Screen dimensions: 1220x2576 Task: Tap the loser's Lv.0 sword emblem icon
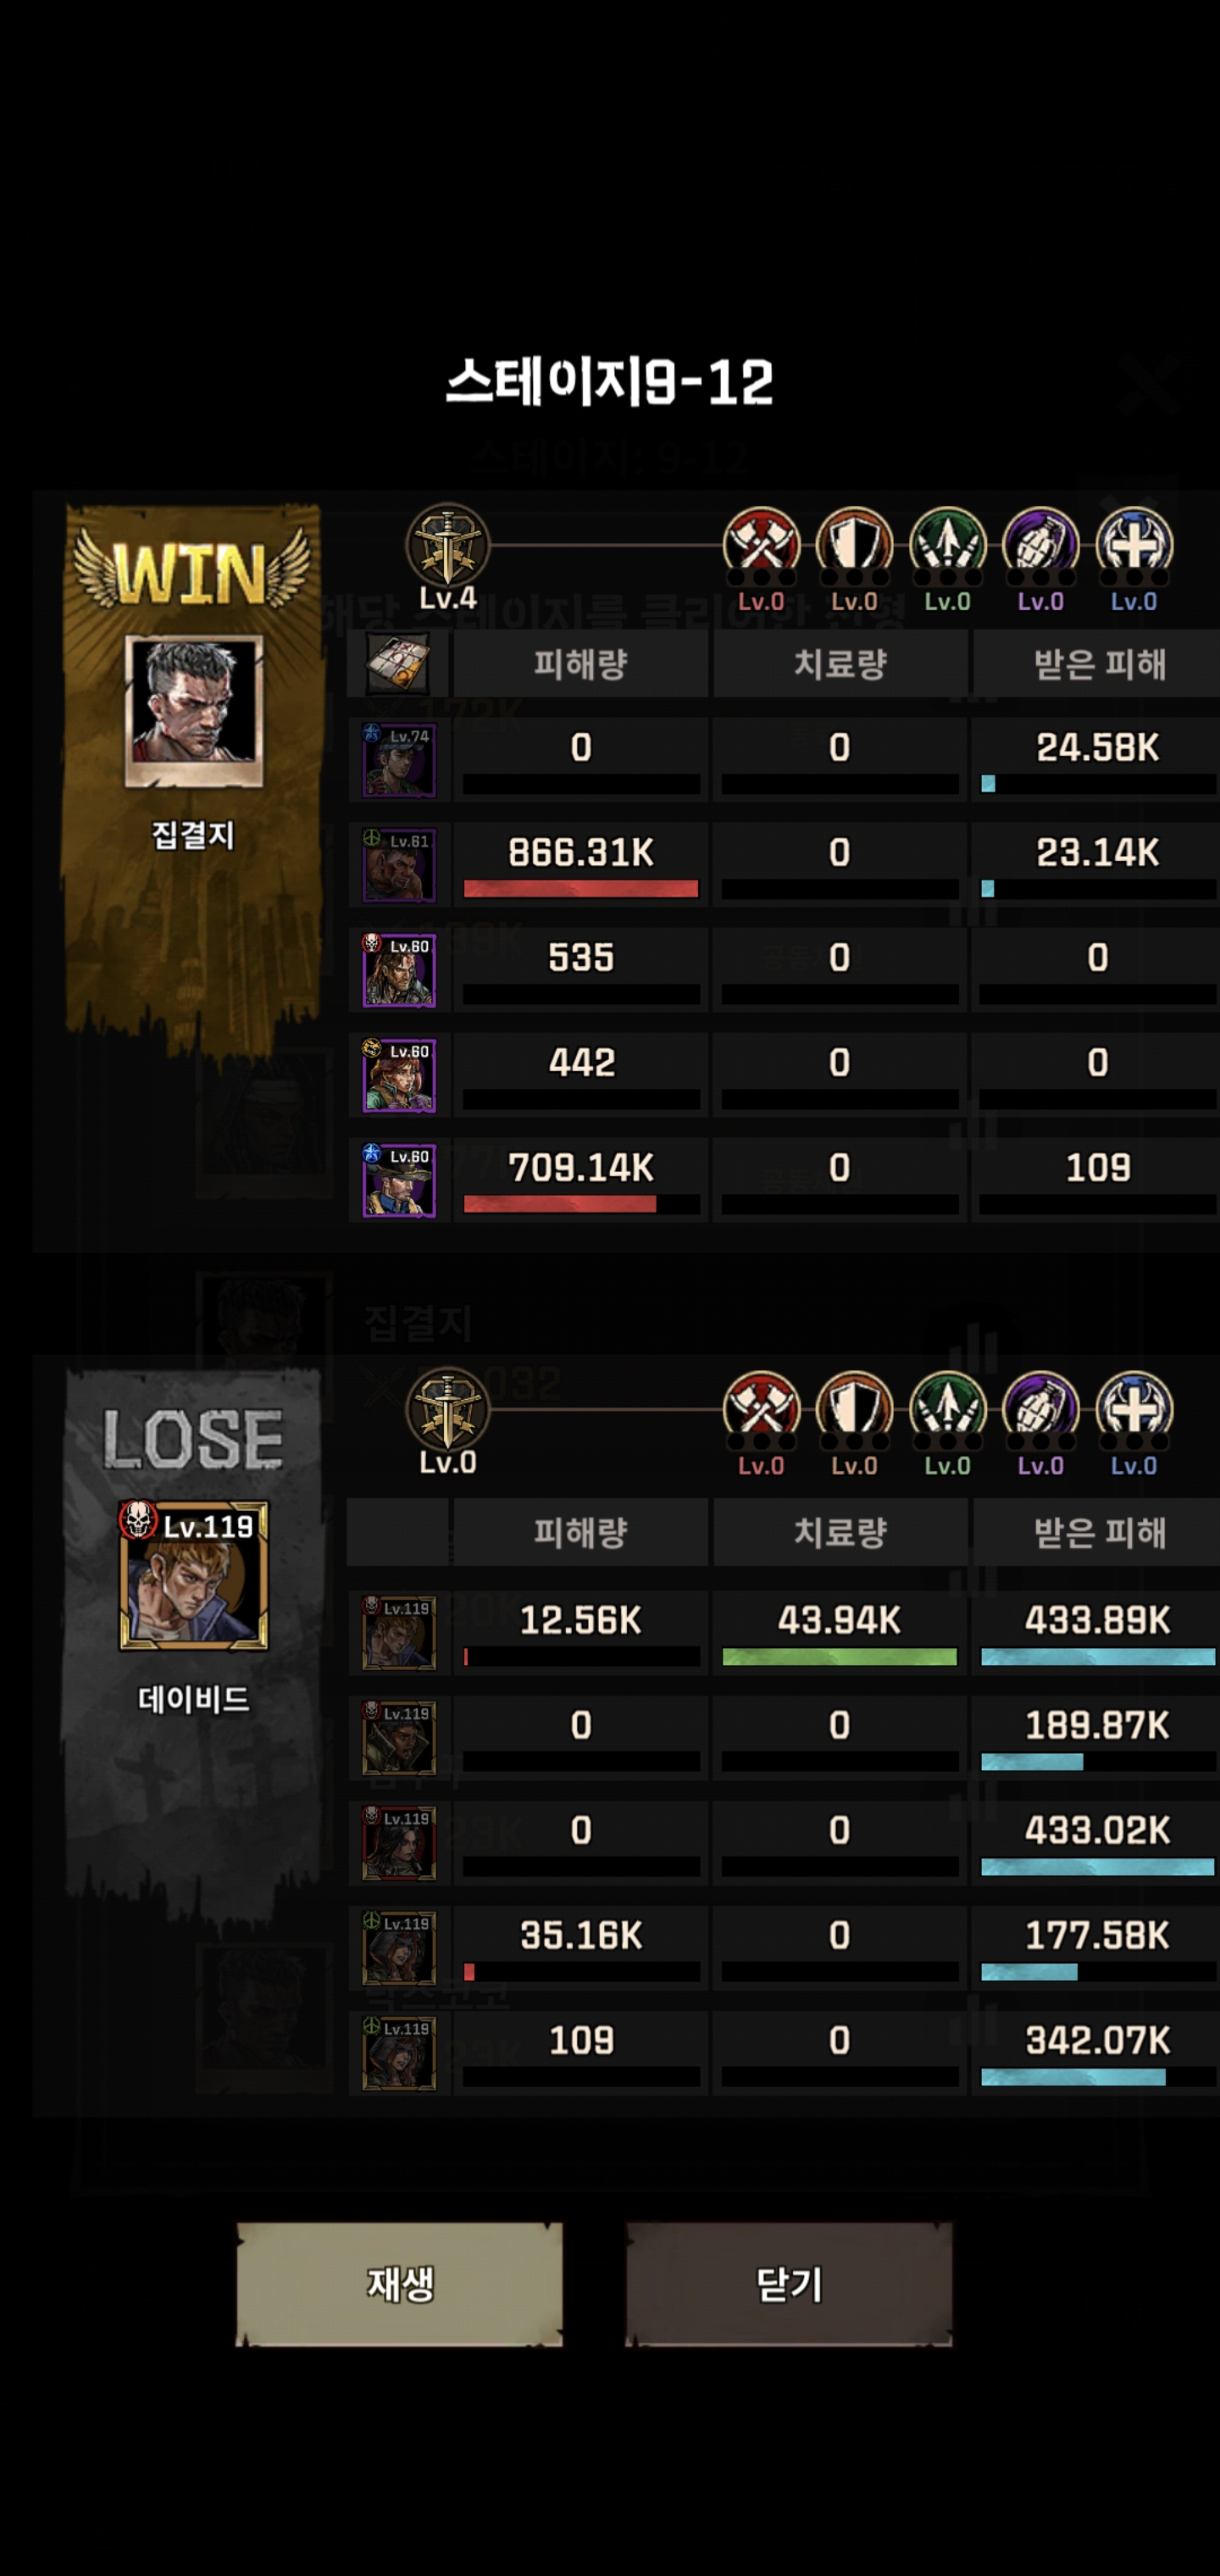[447, 1410]
